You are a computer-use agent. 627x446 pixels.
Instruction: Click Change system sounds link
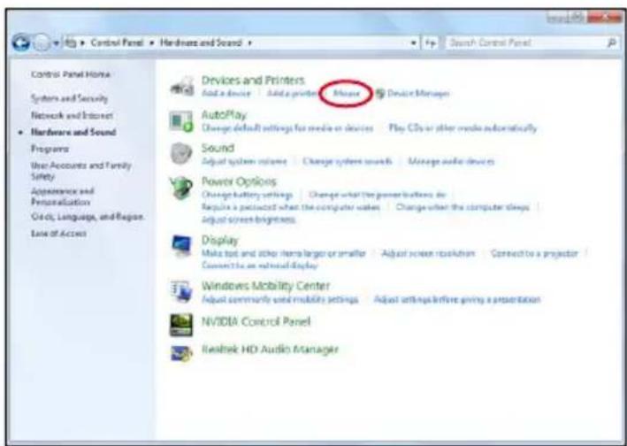[347, 162]
